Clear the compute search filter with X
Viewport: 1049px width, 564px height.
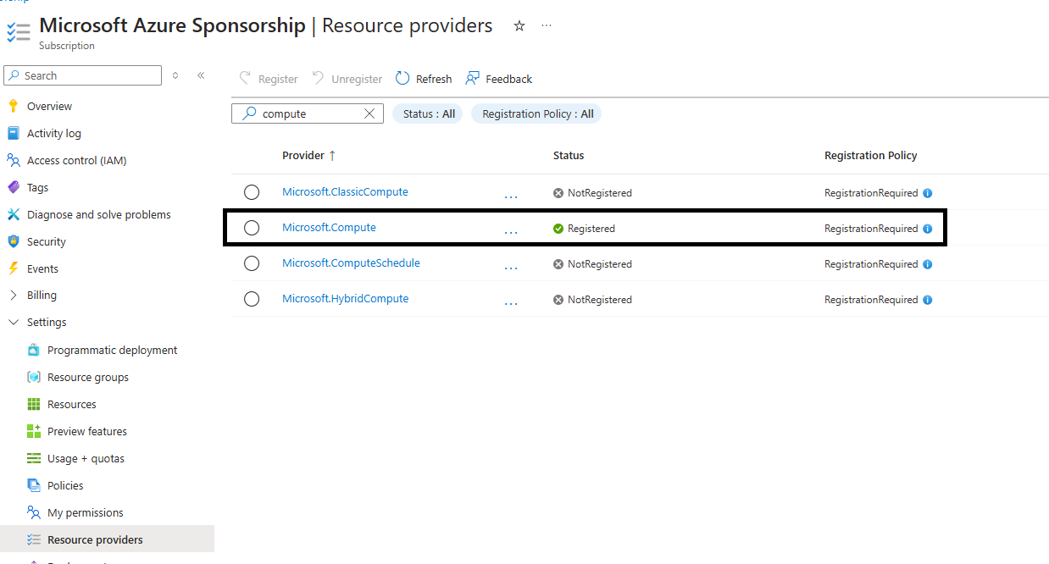point(369,113)
